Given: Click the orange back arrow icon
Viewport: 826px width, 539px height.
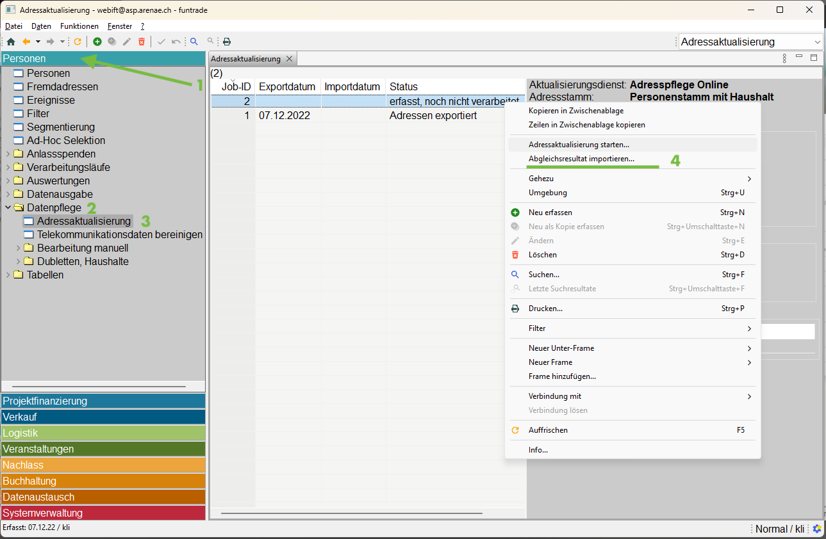Looking at the screenshot, I should [x=26, y=42].
